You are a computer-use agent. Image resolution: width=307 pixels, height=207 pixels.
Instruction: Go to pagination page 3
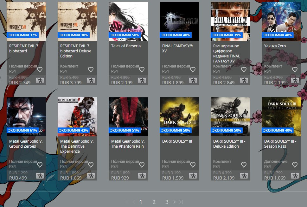(167, 202)
